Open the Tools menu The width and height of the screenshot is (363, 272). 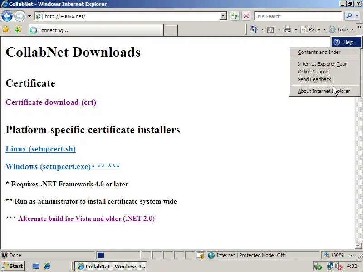342,29
